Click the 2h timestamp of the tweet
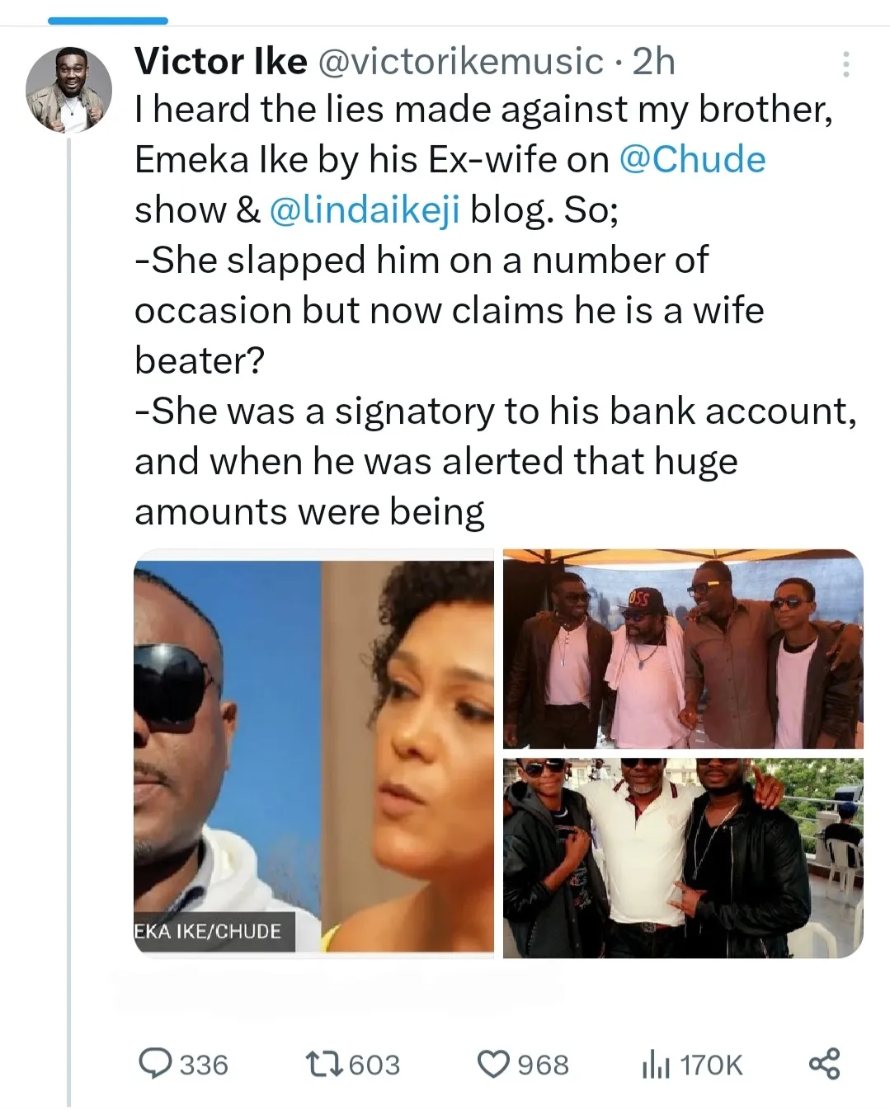 pyautogui.click(x=653, y=62)
